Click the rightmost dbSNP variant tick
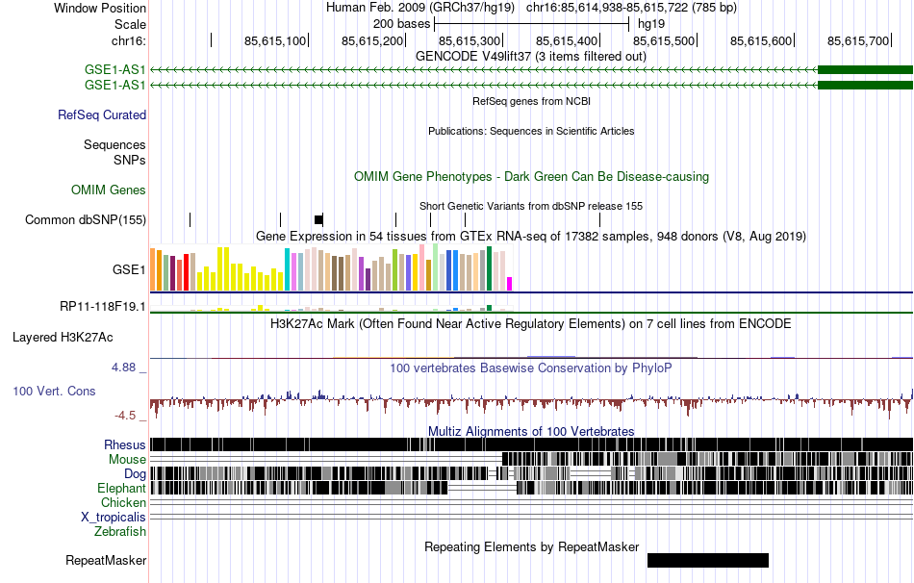The image size is (914, 583). [599, 219]
